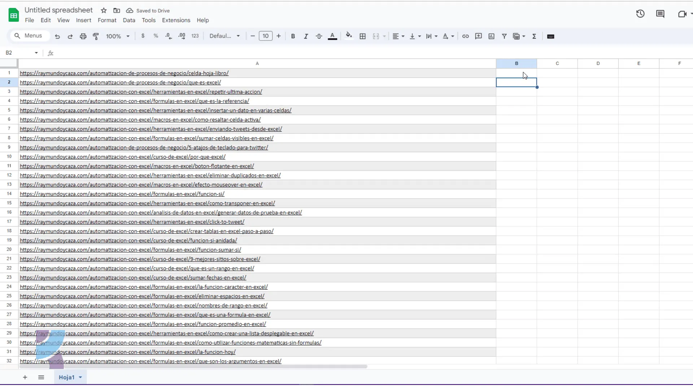Toggle bold formatting

[293, 36]
